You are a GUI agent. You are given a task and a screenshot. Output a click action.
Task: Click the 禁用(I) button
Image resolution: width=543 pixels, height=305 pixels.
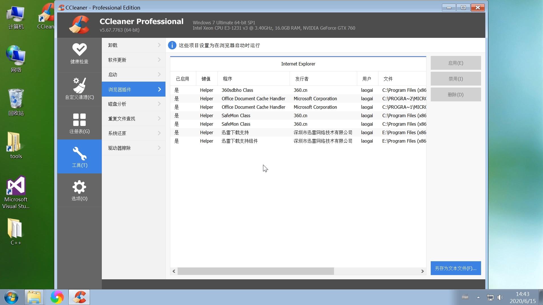point(456,79)
